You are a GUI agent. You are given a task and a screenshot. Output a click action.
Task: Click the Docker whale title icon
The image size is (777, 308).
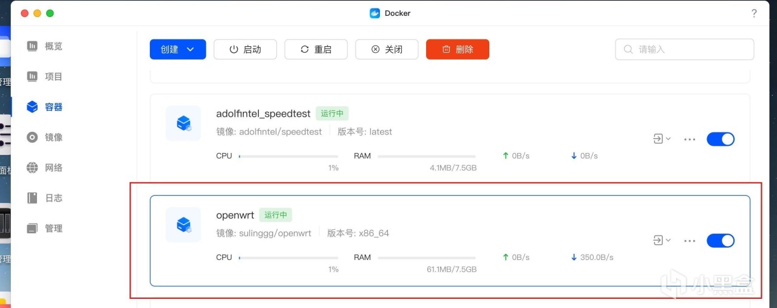click(375, 13)
